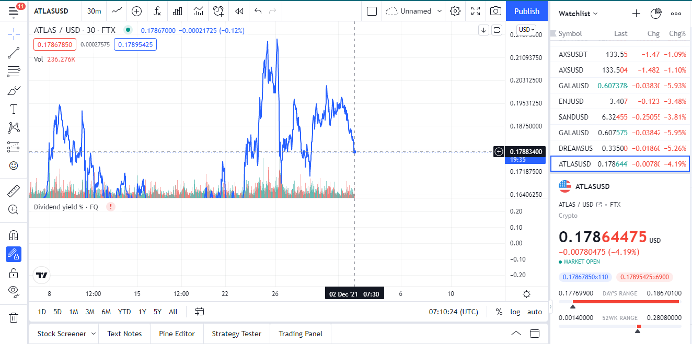
Task: Select the 1M time range
Action: click(x=74, y=312)
